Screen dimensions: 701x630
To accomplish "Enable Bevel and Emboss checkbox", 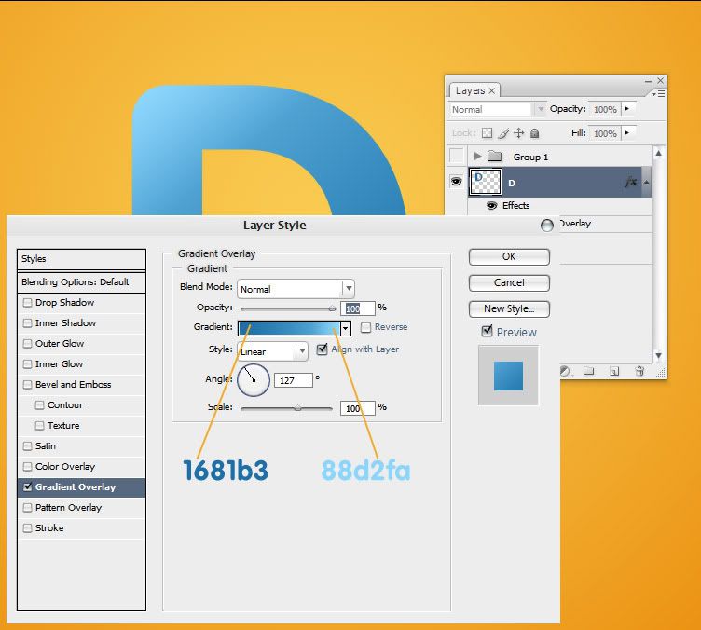I will tap(27, 385).
